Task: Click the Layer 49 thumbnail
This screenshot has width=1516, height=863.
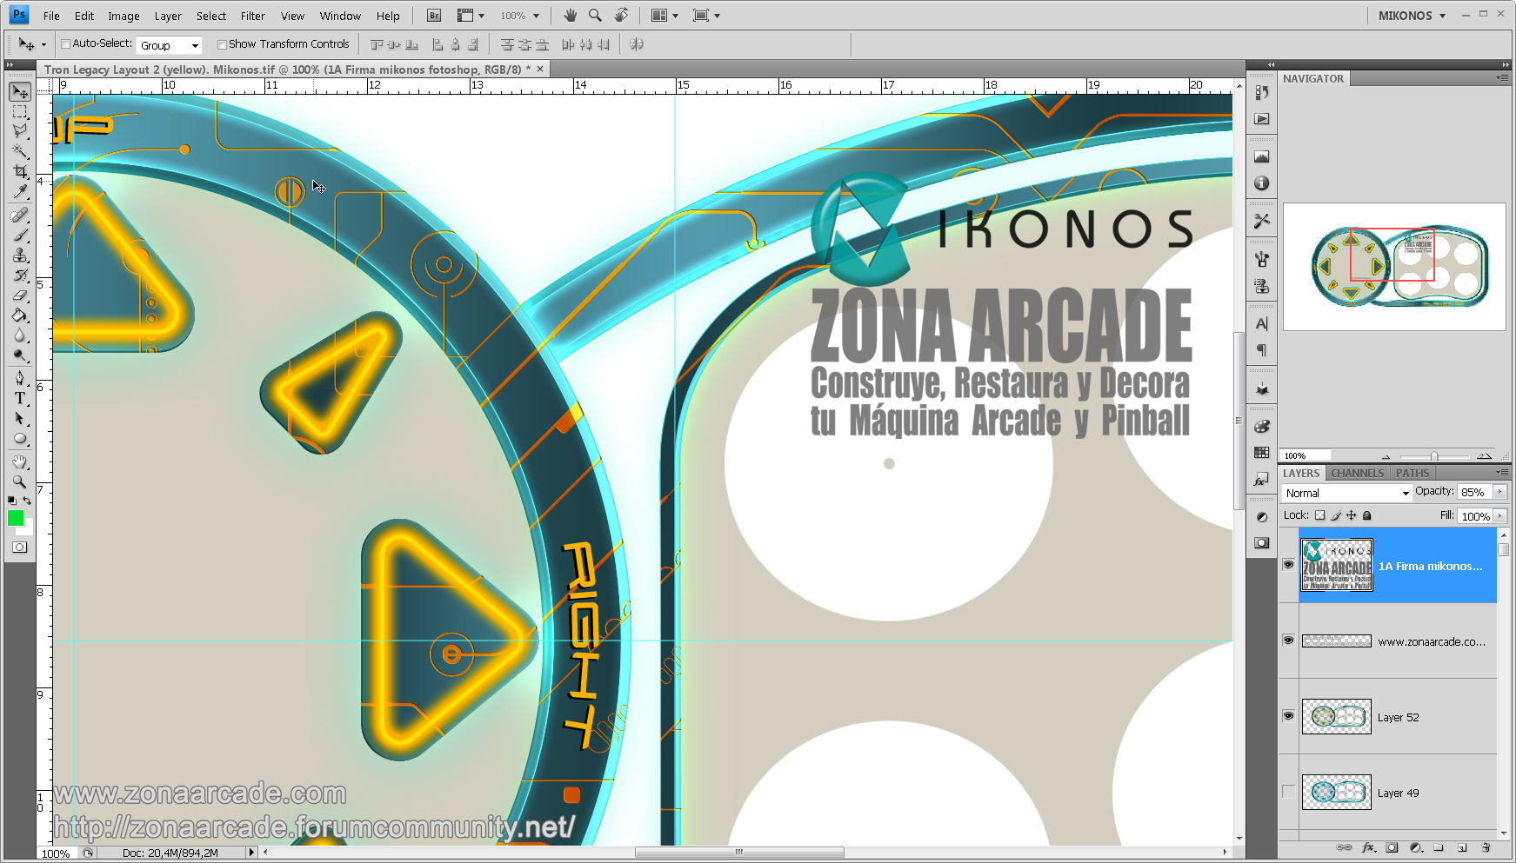Action: [x=1335, y=792]
